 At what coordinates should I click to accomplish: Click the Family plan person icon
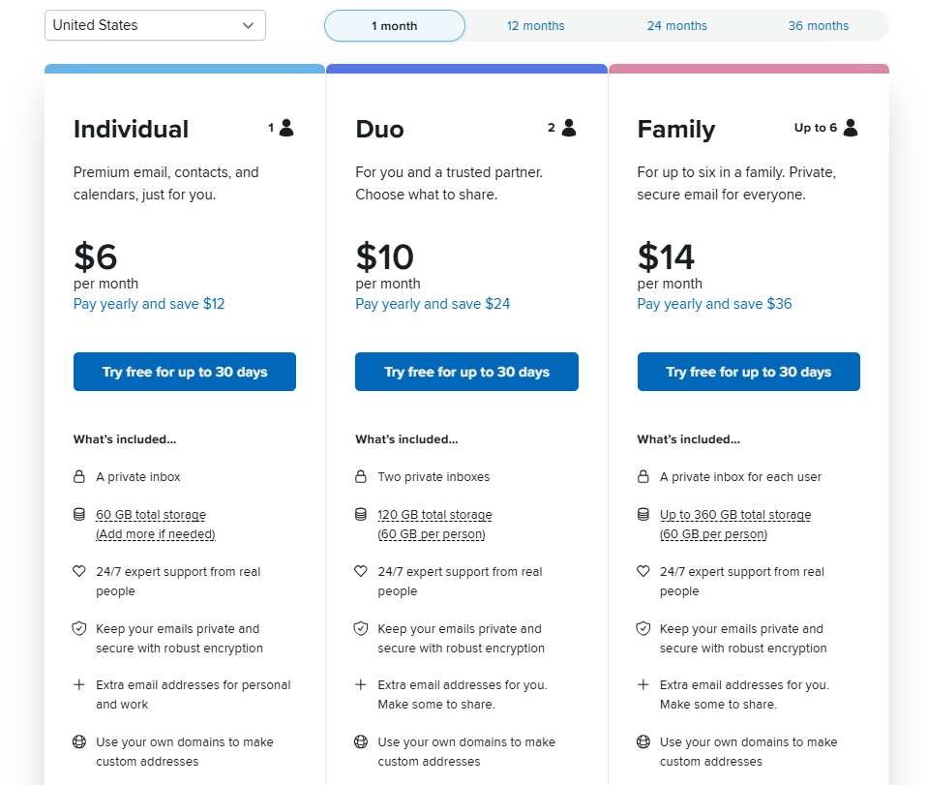(x=851, y=128)
